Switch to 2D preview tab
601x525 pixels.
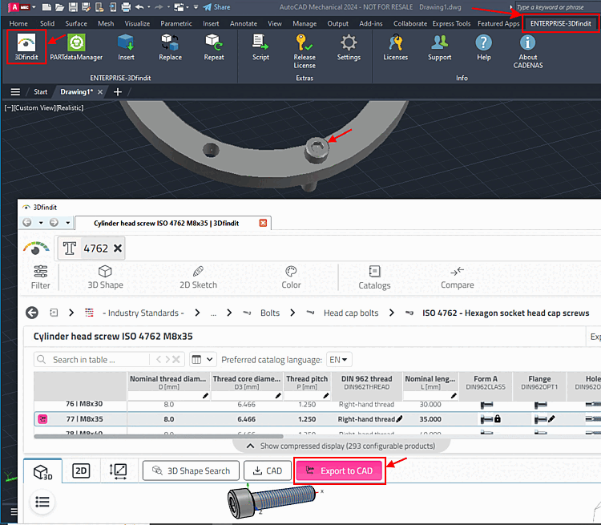pyautogui.click(x=81, y=471)
